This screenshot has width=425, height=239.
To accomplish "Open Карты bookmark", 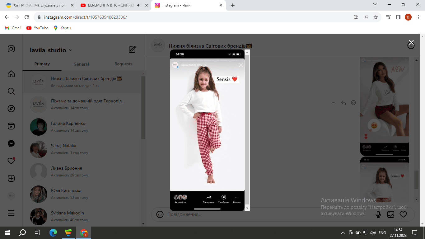I will click(63, 28).
